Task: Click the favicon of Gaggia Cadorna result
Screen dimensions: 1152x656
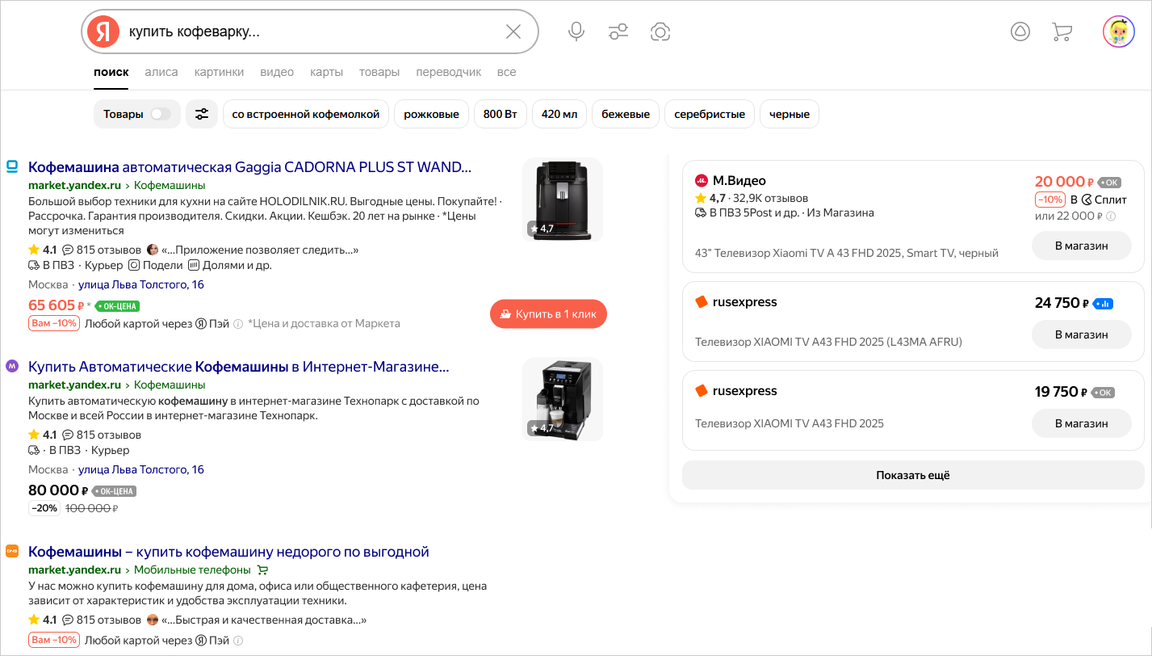Action: [x=12, y=166]
